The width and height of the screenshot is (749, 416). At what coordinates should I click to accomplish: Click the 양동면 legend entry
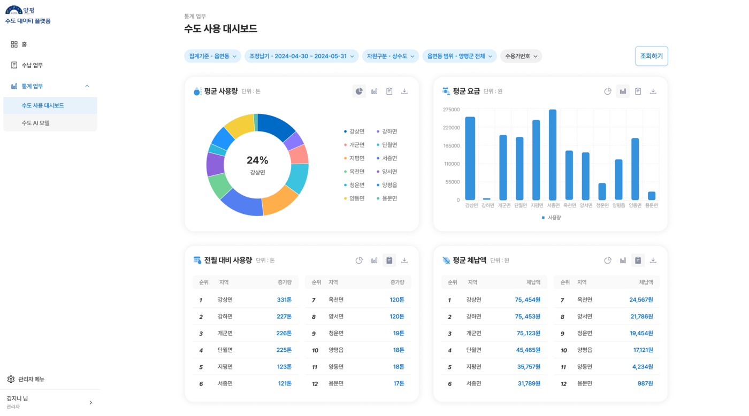[x=354, y=198]
